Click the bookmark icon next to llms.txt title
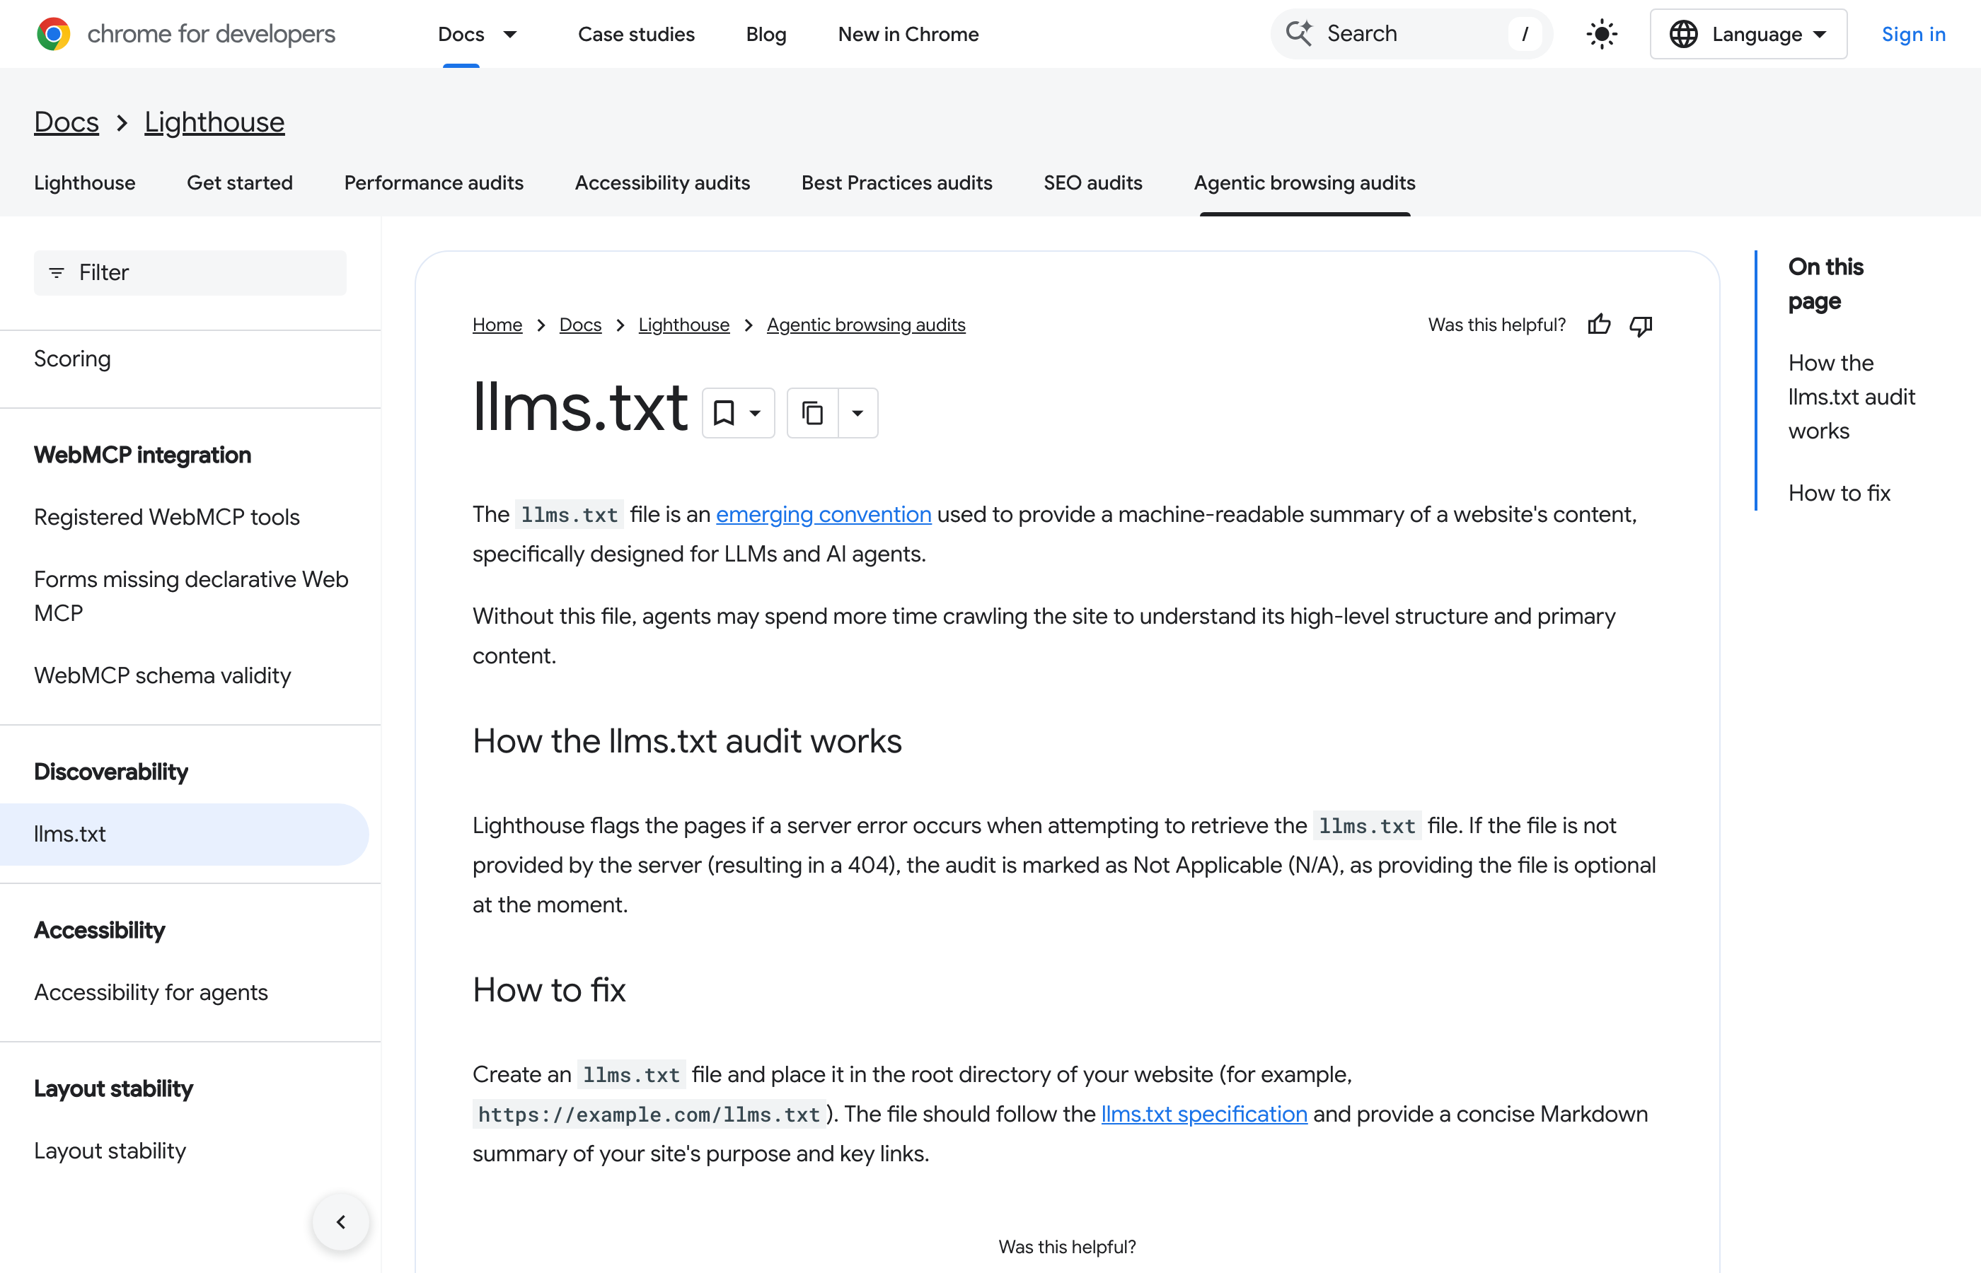The image size is (1981, 1273). [x=724, y=412]
